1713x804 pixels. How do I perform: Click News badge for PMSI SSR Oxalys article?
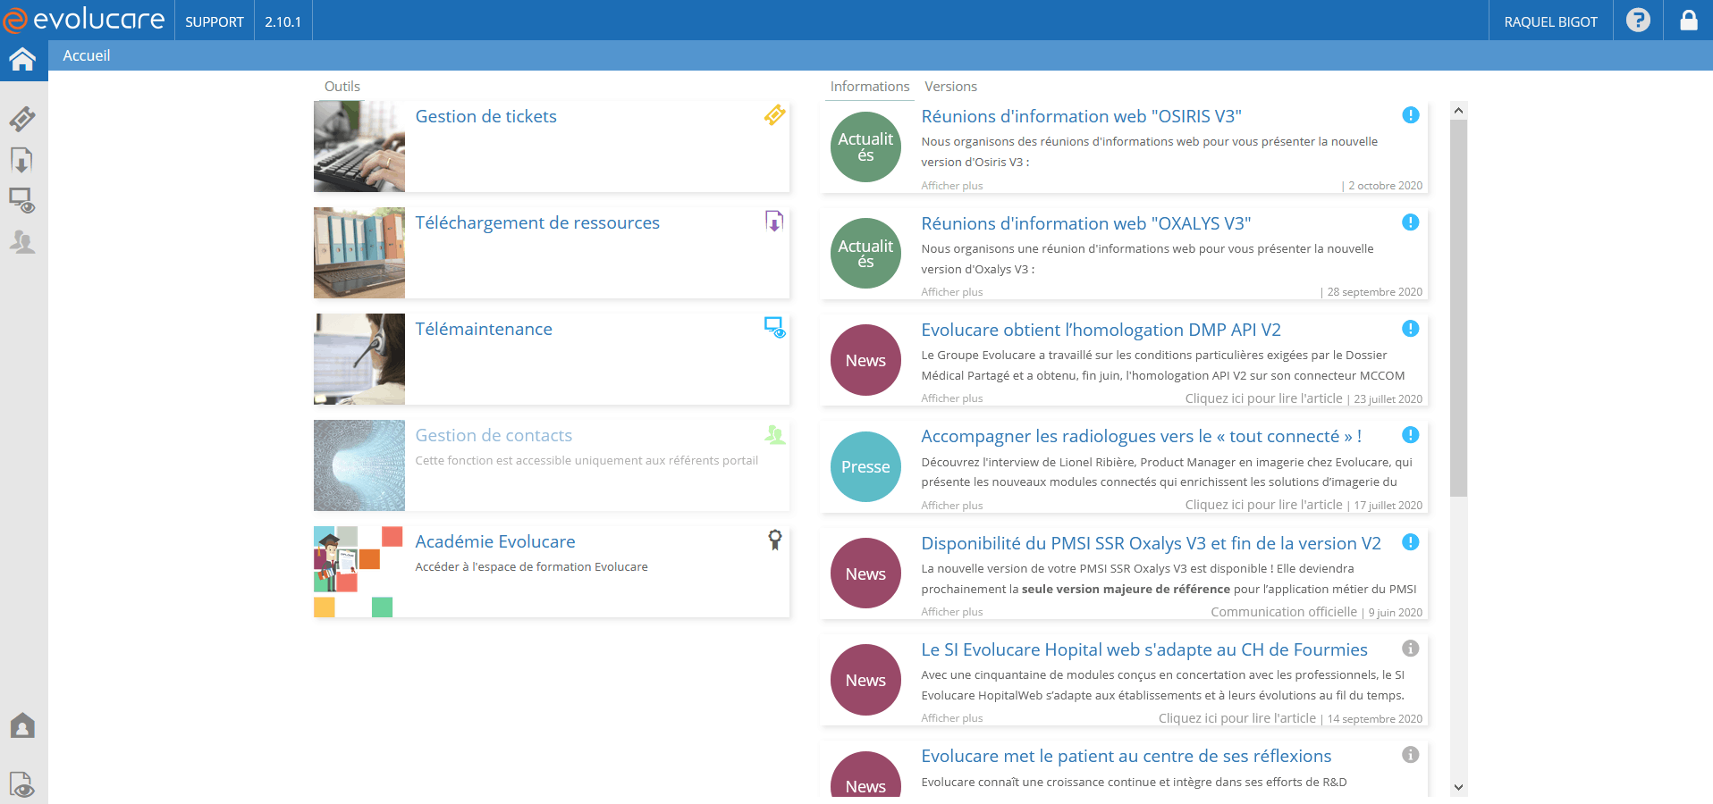pyautogui.click(x=865, y=574)
